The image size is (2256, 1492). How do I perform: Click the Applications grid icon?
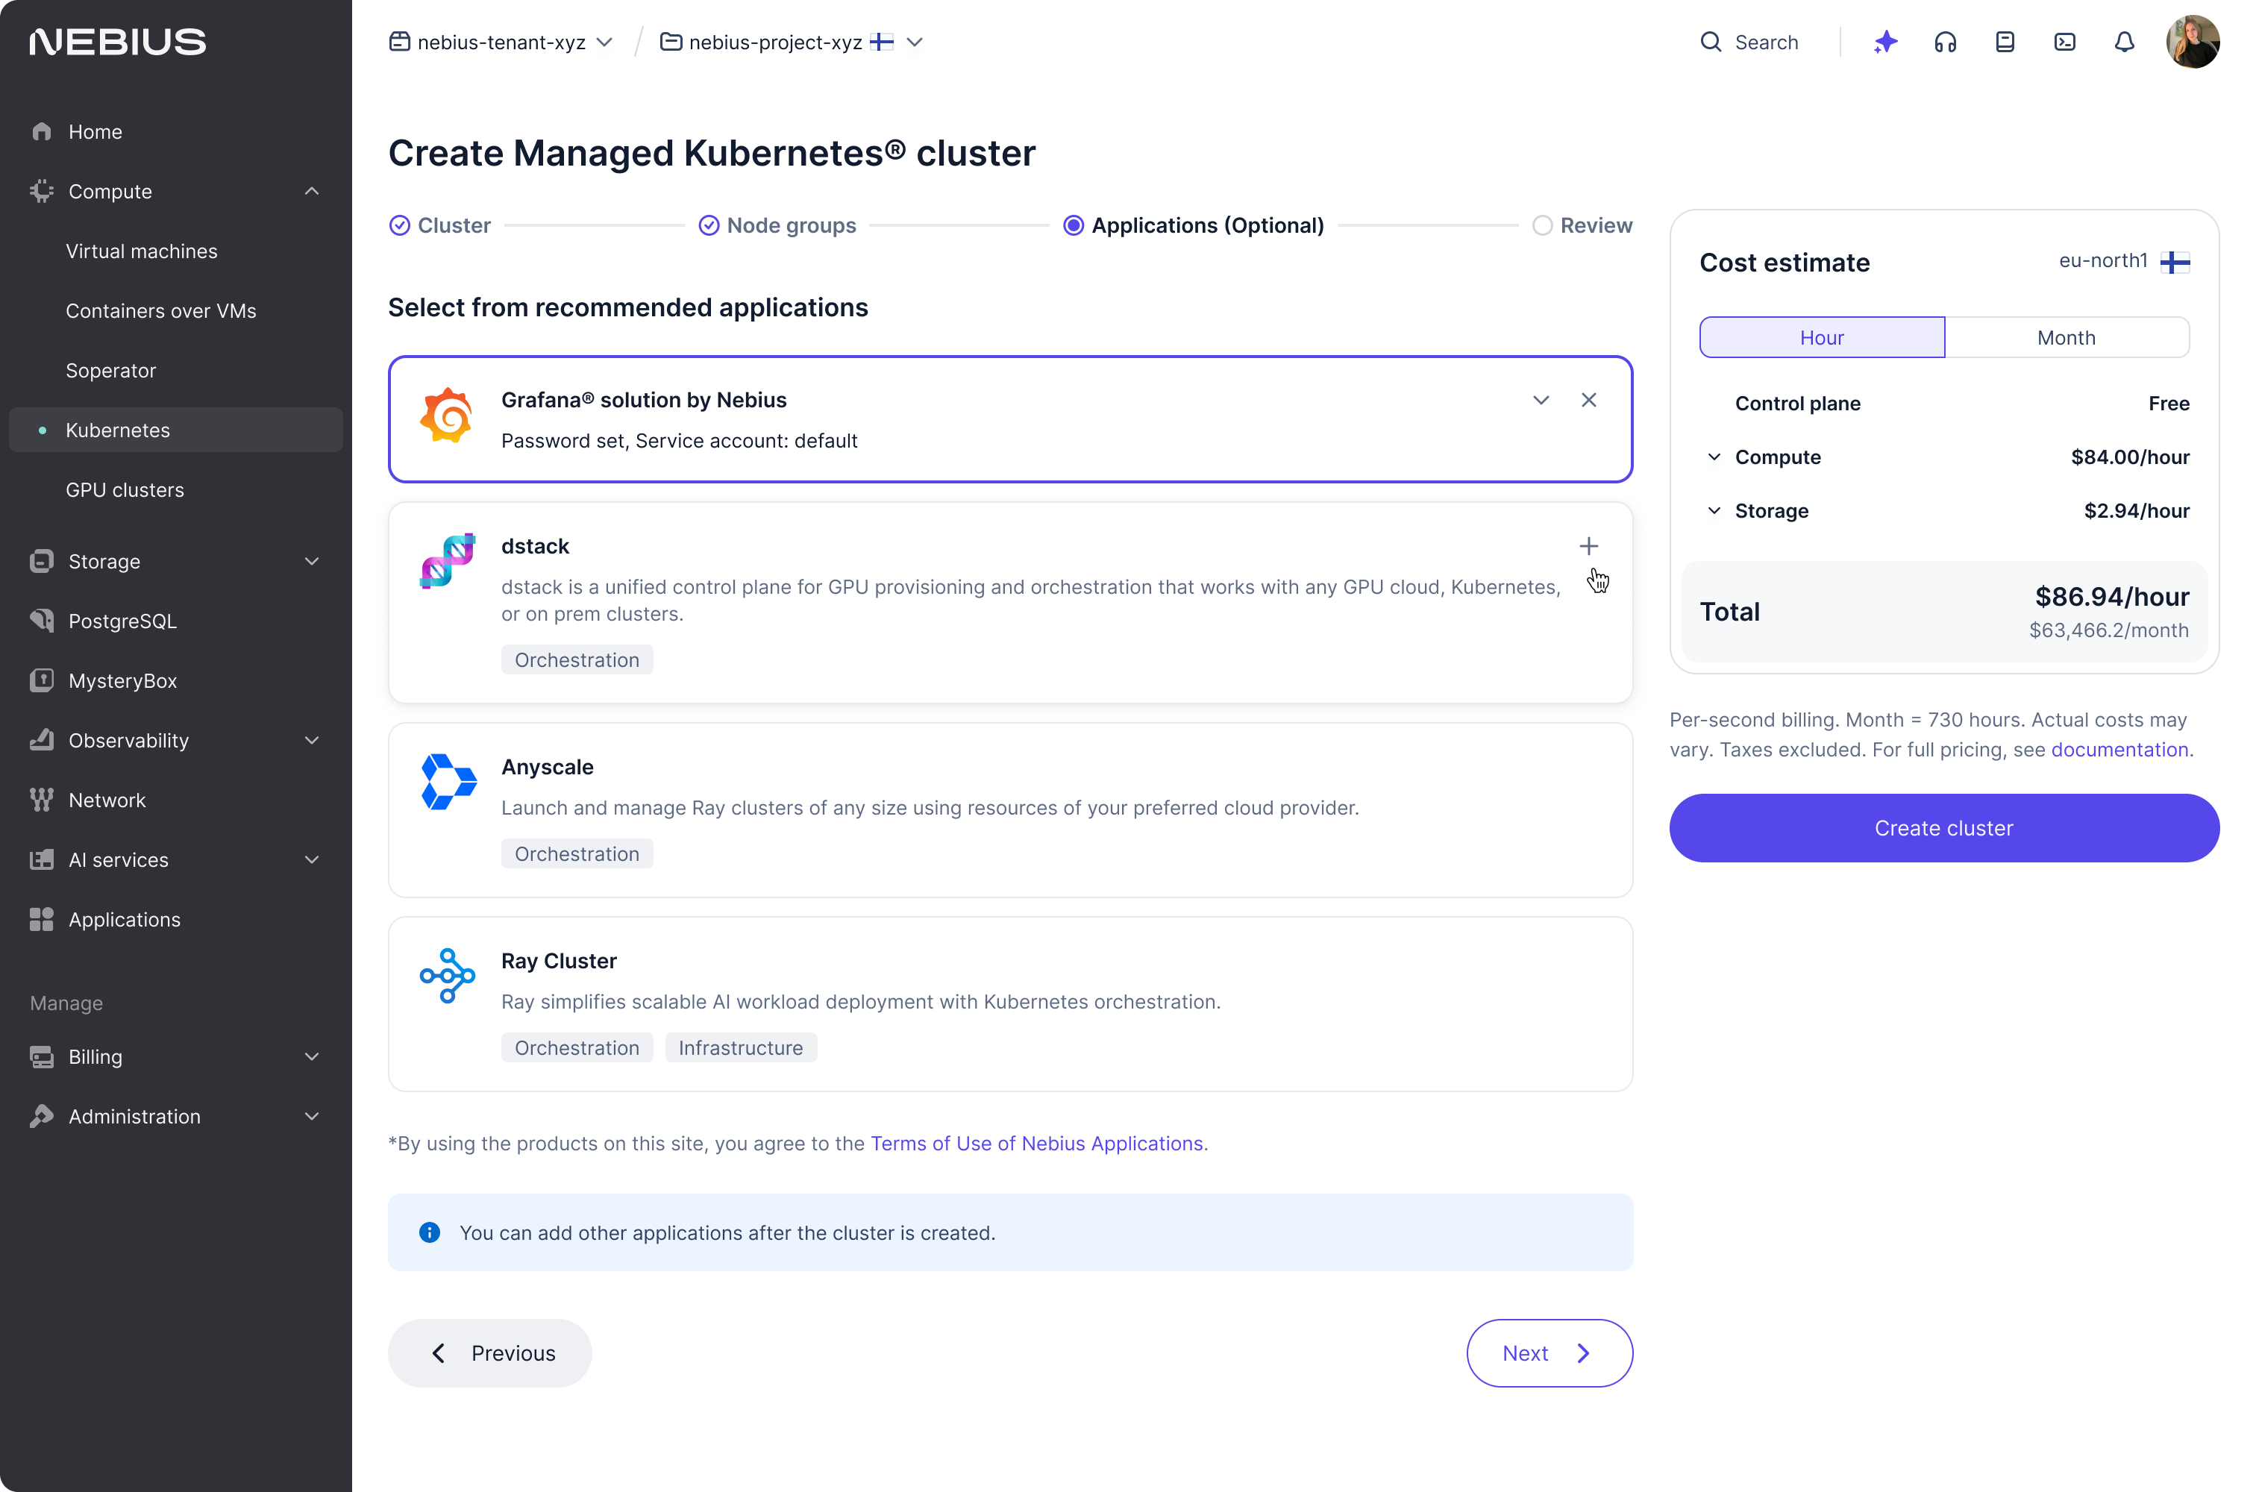pos(42,919)
